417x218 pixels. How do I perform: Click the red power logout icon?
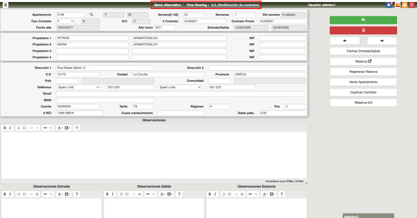click(411, 5)
